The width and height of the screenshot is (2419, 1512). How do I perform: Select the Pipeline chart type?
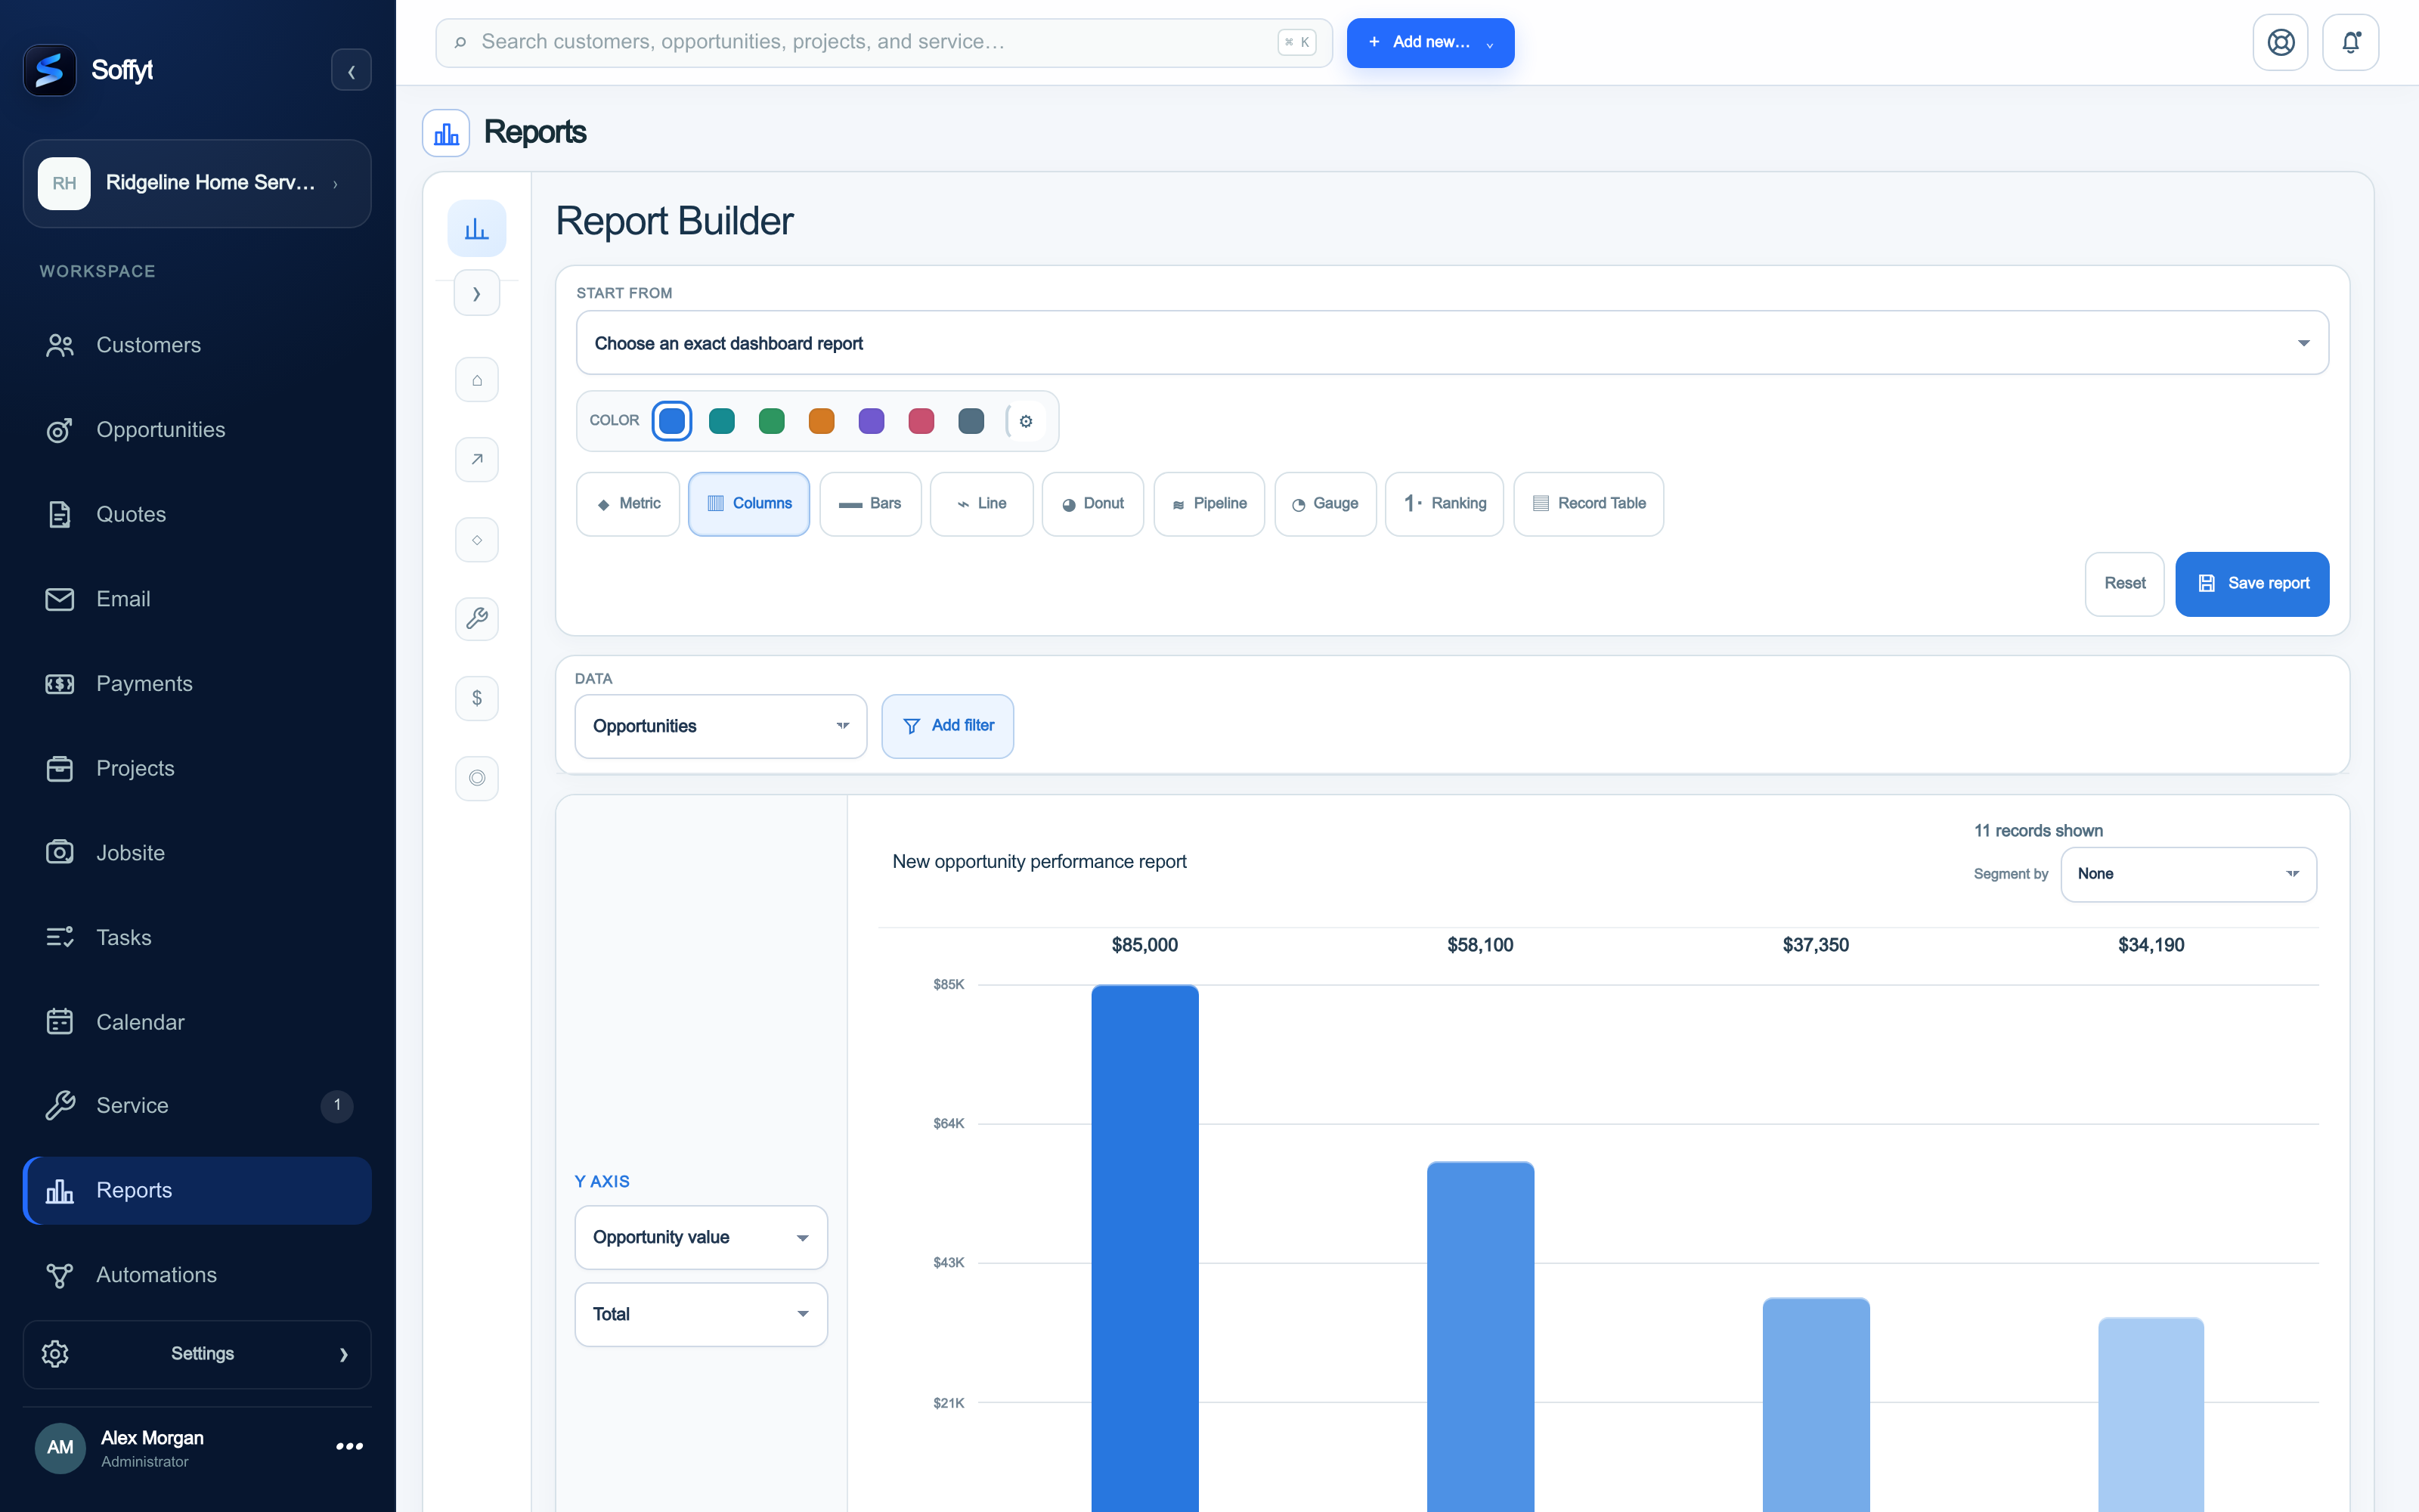pyautogui.click(x=1209, y=504)
